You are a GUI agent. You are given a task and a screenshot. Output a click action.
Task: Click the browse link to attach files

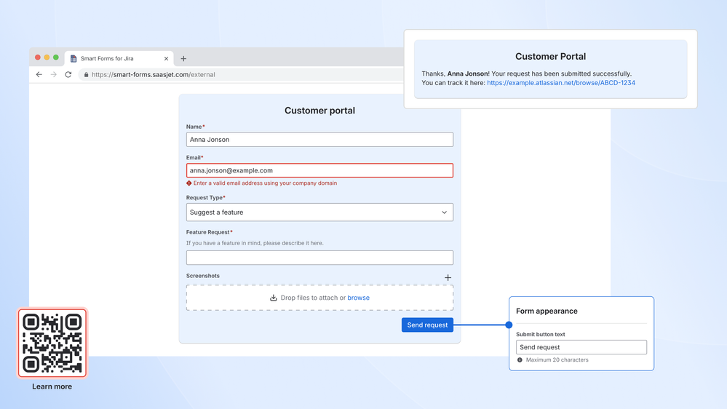[x=358, y=298]
